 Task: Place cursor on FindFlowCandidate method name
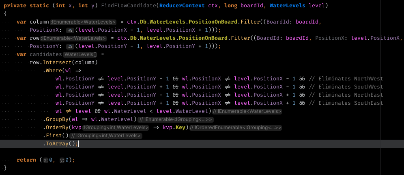click(128, 6)
